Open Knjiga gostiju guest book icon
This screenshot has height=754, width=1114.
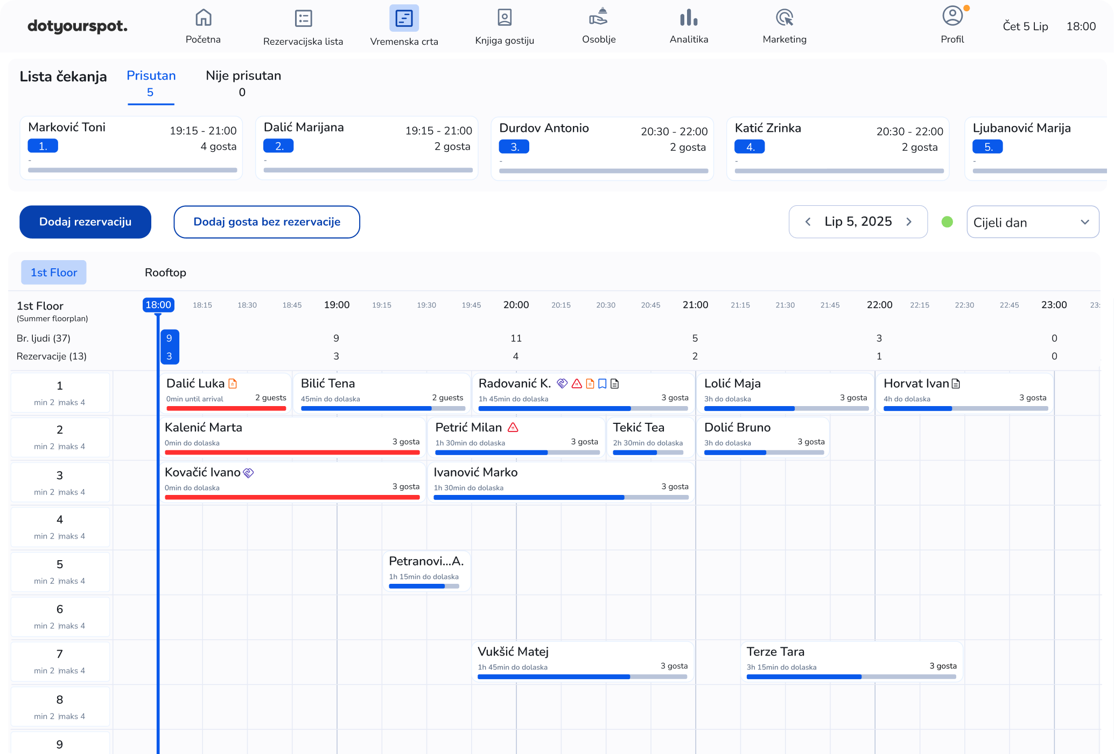pos(504,18)
